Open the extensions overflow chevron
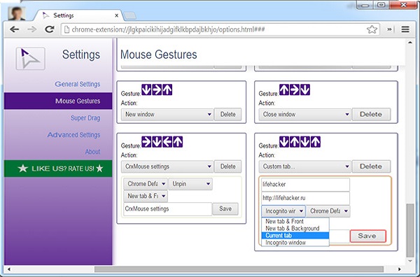The image size is (420, 277). pos(389,29)
